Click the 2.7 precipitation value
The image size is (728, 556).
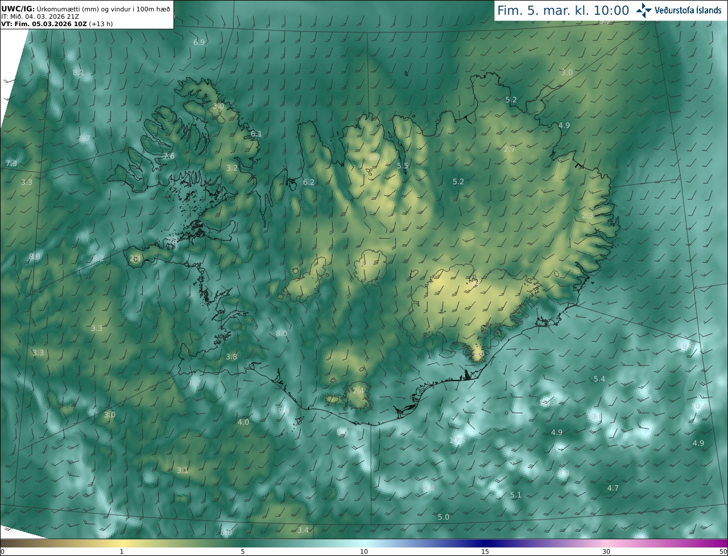point(510,149)
